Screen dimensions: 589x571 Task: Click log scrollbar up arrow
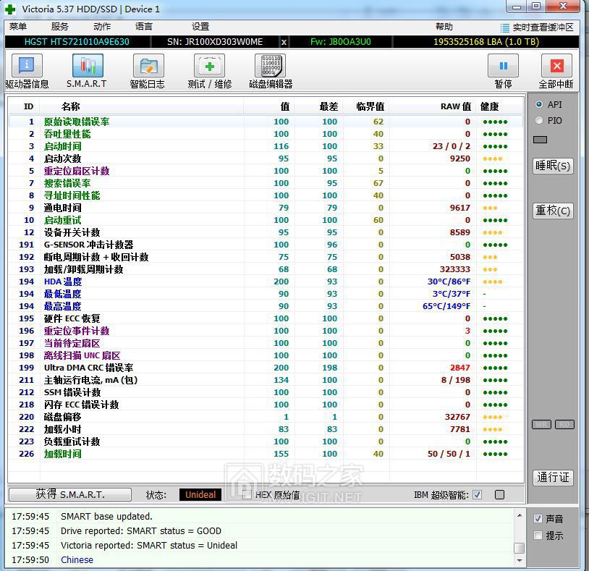pos(519,515)
